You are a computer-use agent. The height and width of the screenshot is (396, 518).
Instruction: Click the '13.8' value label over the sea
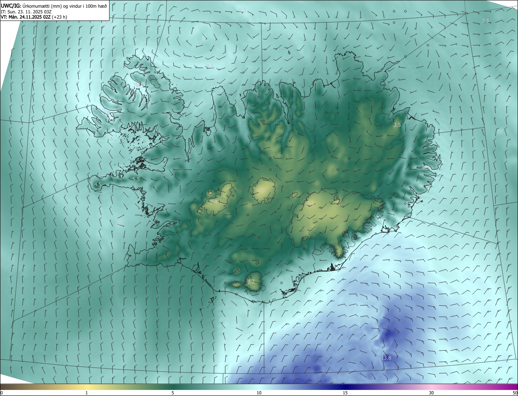pyautogui.click(x=386, y=358)
